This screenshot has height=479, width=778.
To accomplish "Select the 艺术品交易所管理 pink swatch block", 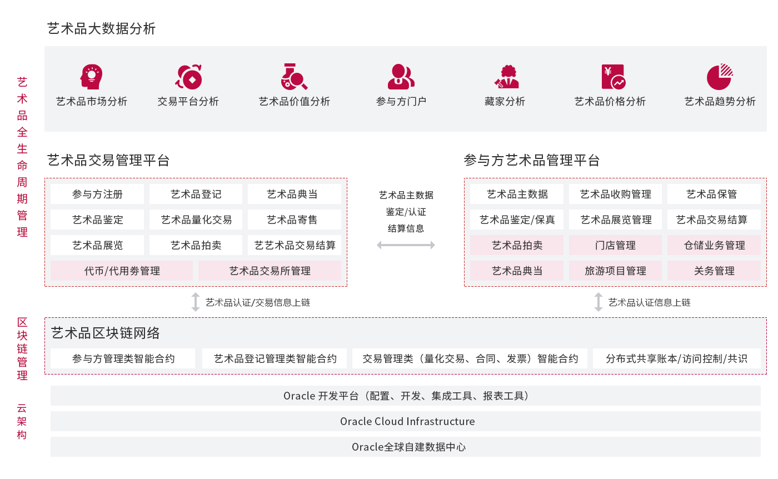I will pyautogui.click(x=271, y=271).
